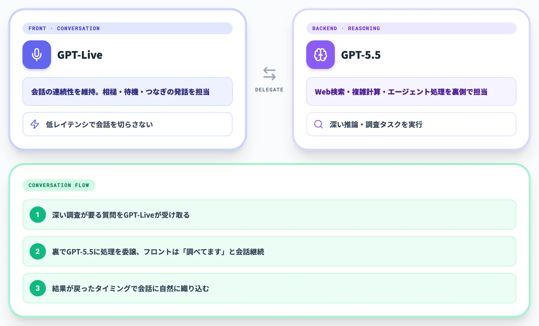Select the CONVERSATION FLOW label pill
This screenshot has height=326, width=539.
point(59,185)
